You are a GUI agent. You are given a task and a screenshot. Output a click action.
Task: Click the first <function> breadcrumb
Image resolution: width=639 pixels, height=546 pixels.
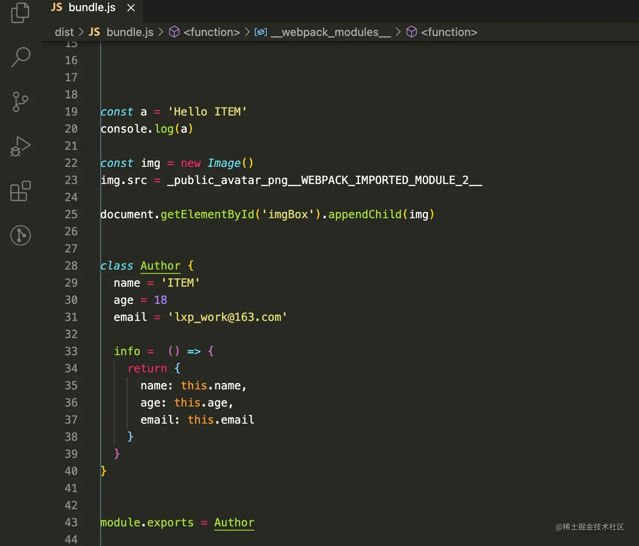point(212,32)
